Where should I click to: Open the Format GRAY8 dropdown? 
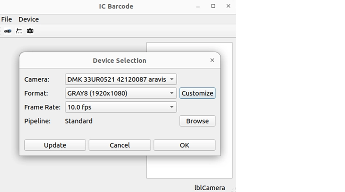click(121, 93)
